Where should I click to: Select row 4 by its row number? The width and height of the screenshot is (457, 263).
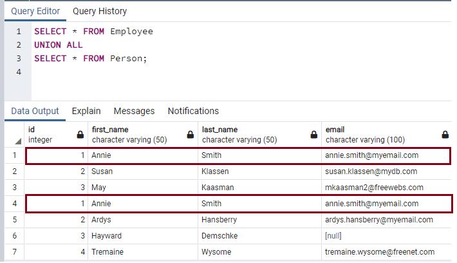[x=15, y=204]
